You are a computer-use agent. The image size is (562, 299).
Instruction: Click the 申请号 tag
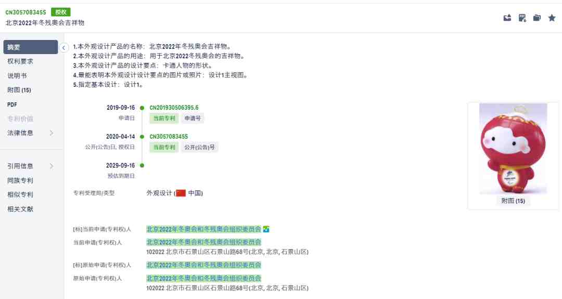(x=193, y=118)
